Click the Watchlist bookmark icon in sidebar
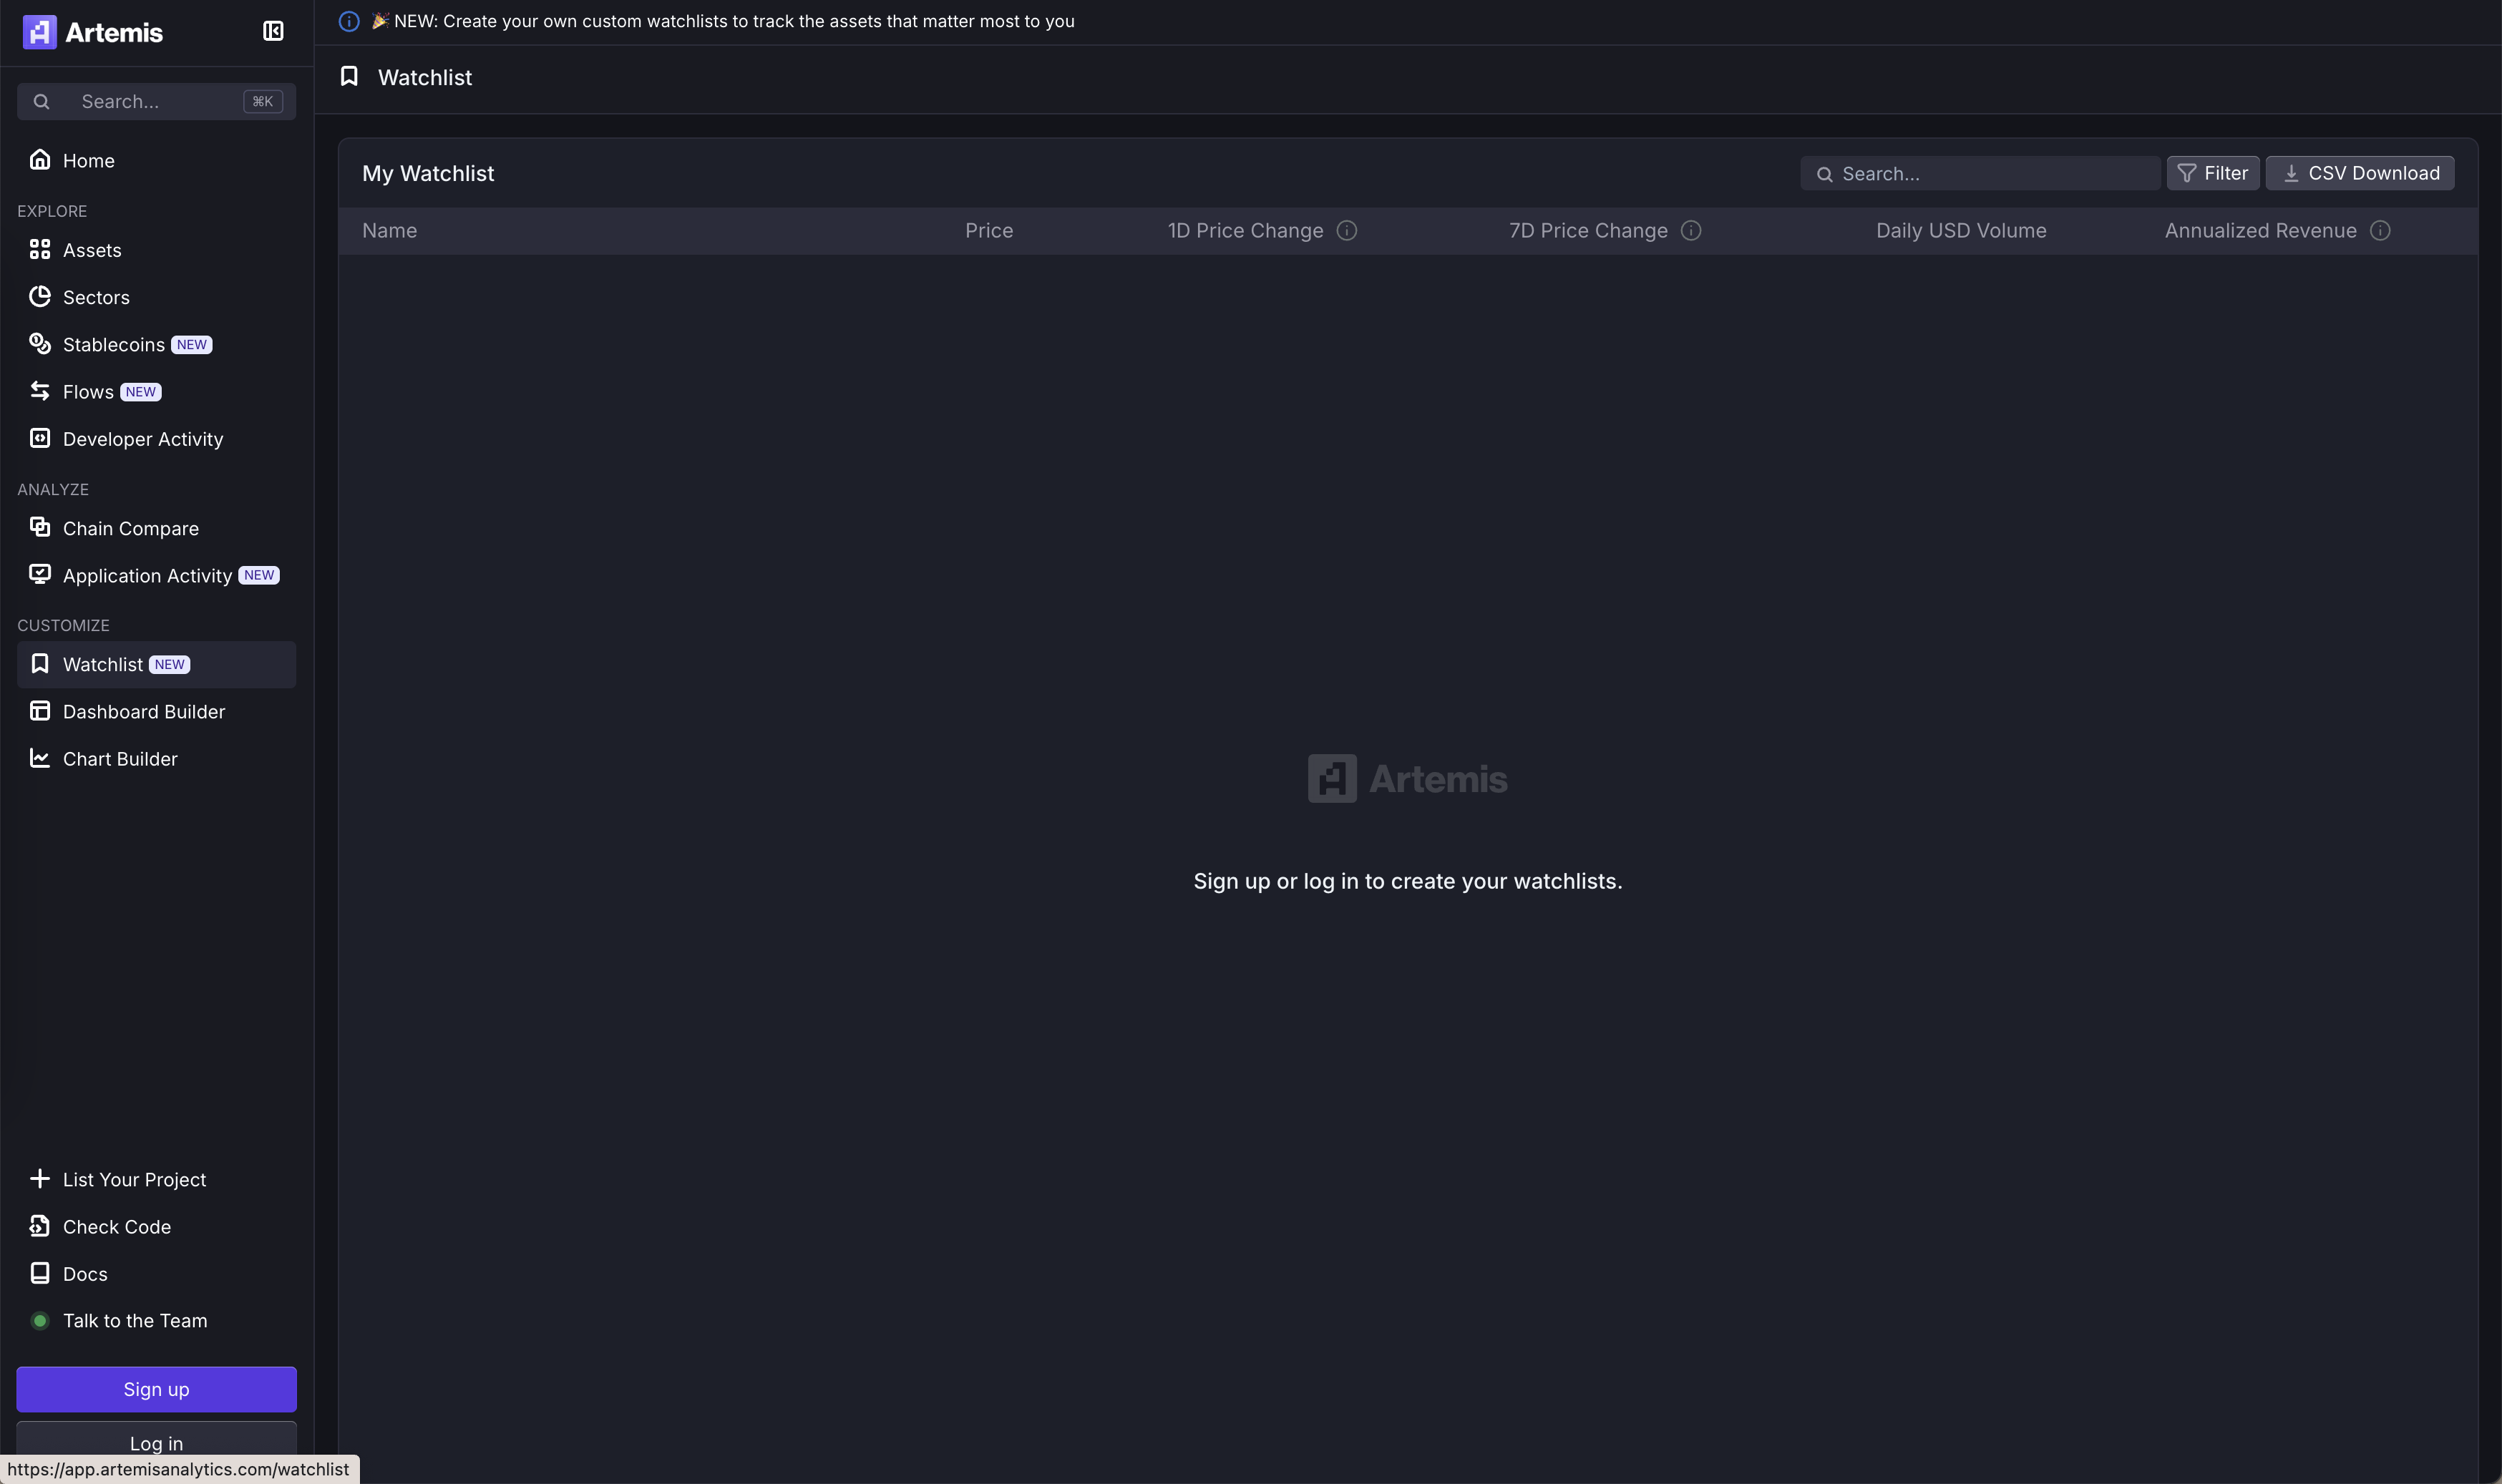The image size is (2502, 1484). 40,664
